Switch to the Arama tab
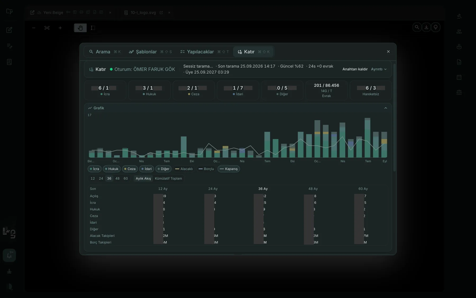Viewport: 476px width, 298px height. click(105, 52)
